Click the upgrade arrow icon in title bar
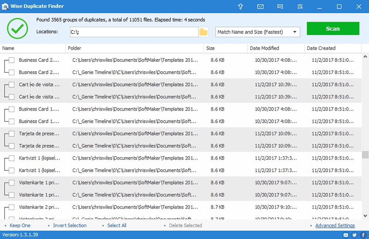This screenshot has width=369, height=239. (x=241, y=6)
